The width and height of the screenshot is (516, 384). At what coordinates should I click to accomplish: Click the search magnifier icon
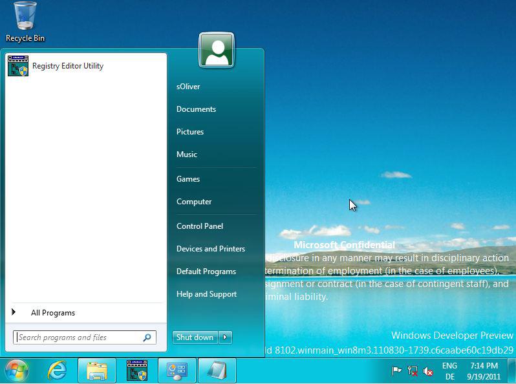point(147,337)
